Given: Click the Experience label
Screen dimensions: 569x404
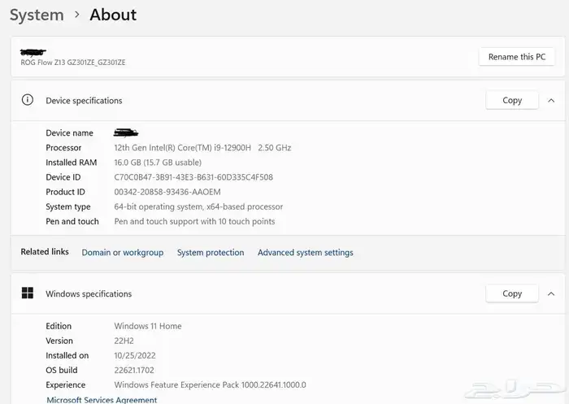Looking at the screenshot, I should click(65, 385).
